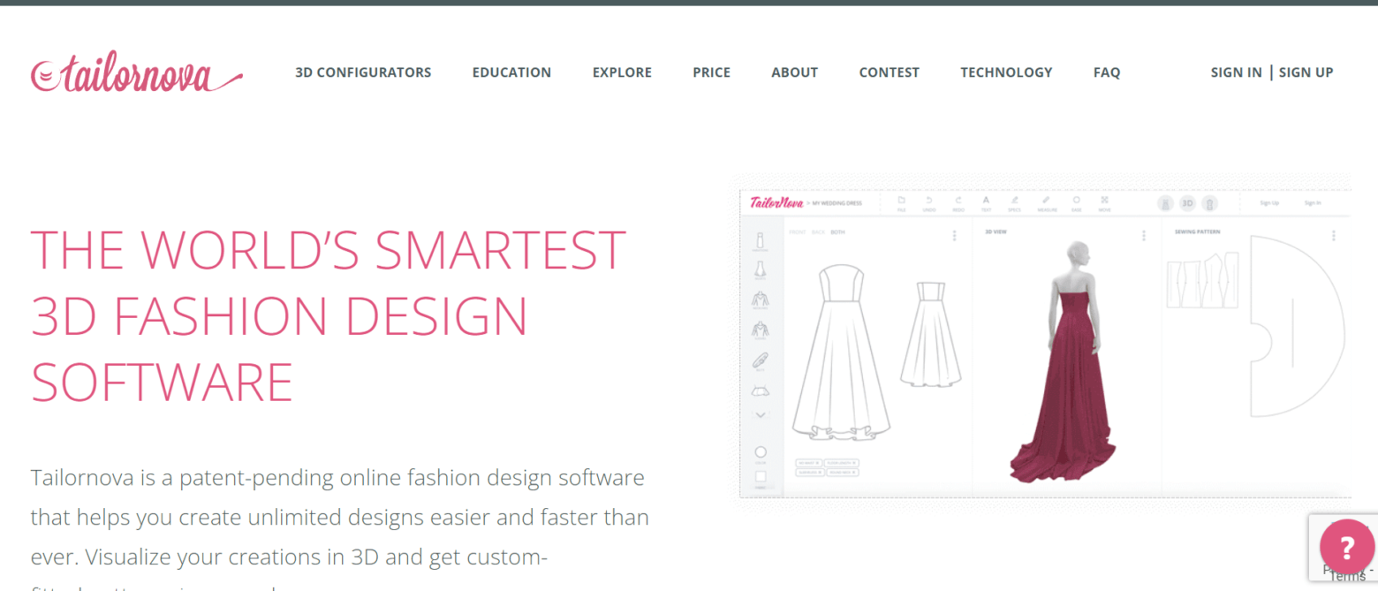Click the File icon in the toolbar
The height and width of the screenshot is (591, 1378).
[x=901, y=201]
